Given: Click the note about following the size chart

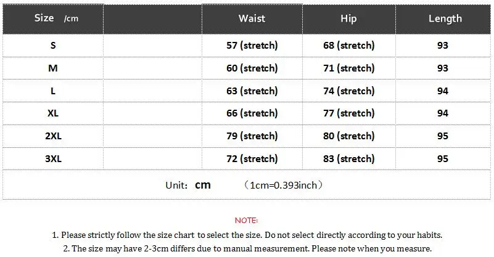Looking at the screenshot, I should 247,235.
